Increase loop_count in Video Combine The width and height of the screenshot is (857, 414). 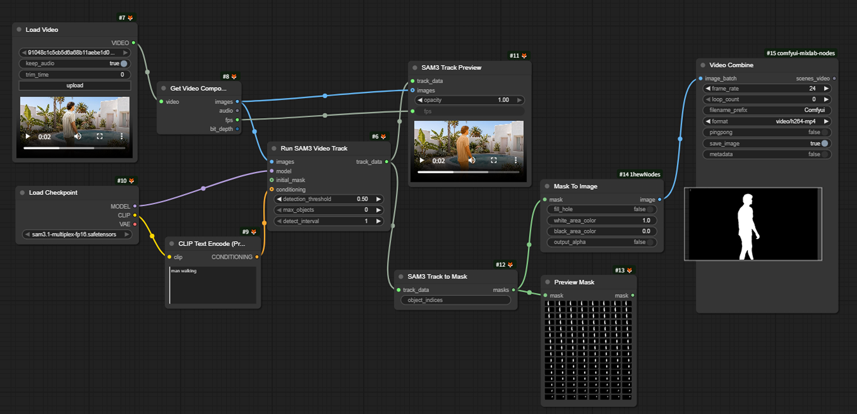pos(826,99)
